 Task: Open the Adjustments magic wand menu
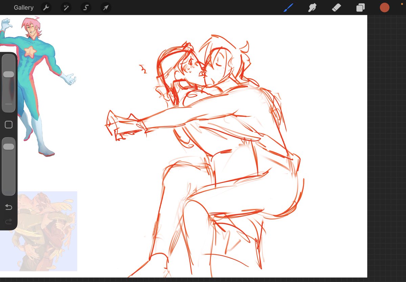click(x=66, y=7)
